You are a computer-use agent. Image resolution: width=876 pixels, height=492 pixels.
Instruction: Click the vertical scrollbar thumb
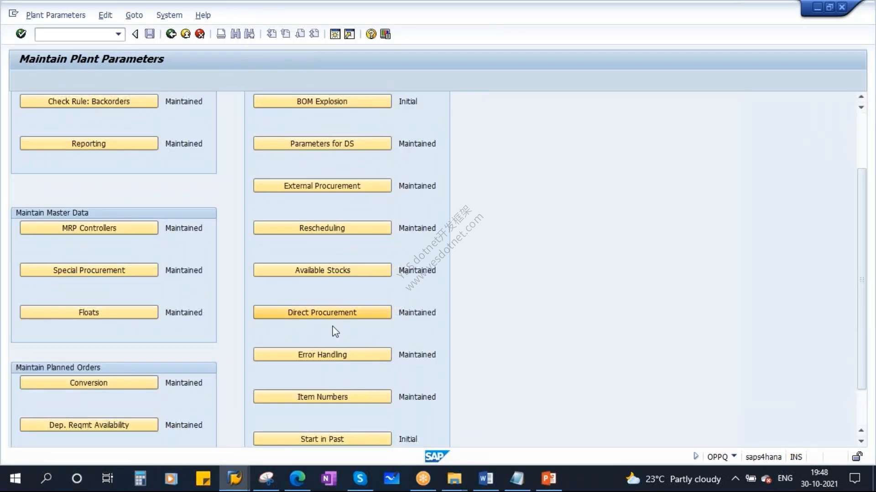tap(861, 279)
